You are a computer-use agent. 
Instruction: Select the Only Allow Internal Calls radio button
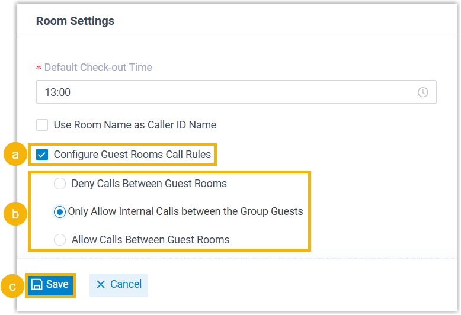tap(60, 212)
